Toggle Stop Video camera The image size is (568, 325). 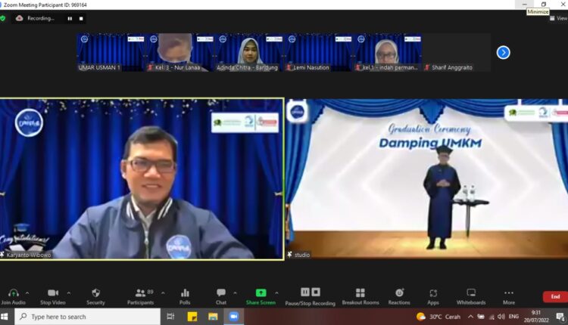53,293
